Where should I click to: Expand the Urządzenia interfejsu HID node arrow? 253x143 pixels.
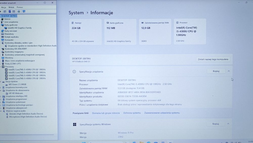[x=1, y=96]
